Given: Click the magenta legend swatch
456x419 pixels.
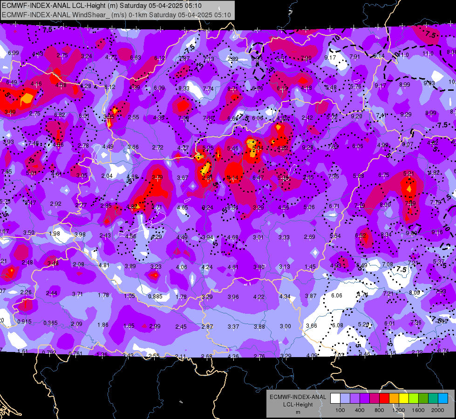Looking at the screenshot, I should 374,399.
